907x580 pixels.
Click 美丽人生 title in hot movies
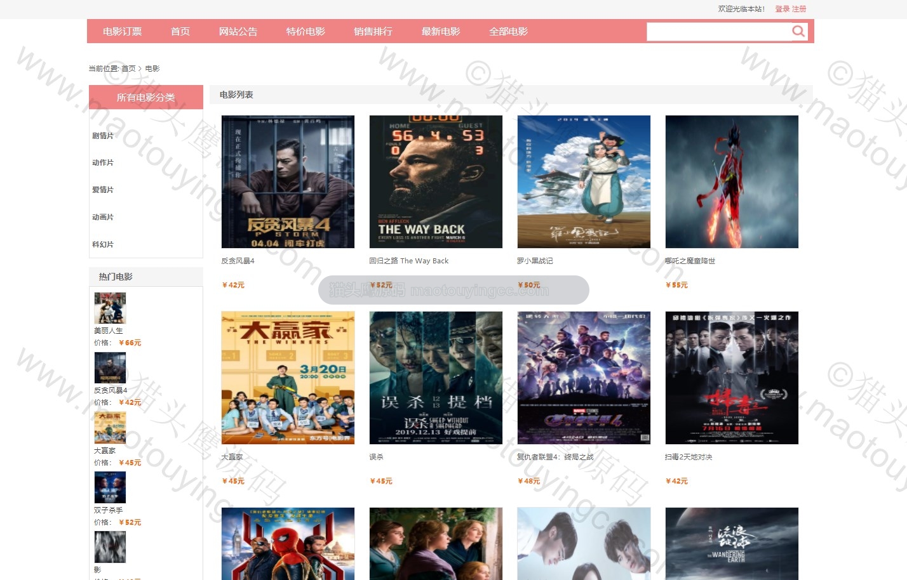pyautogui.click(x=109, y=331)
